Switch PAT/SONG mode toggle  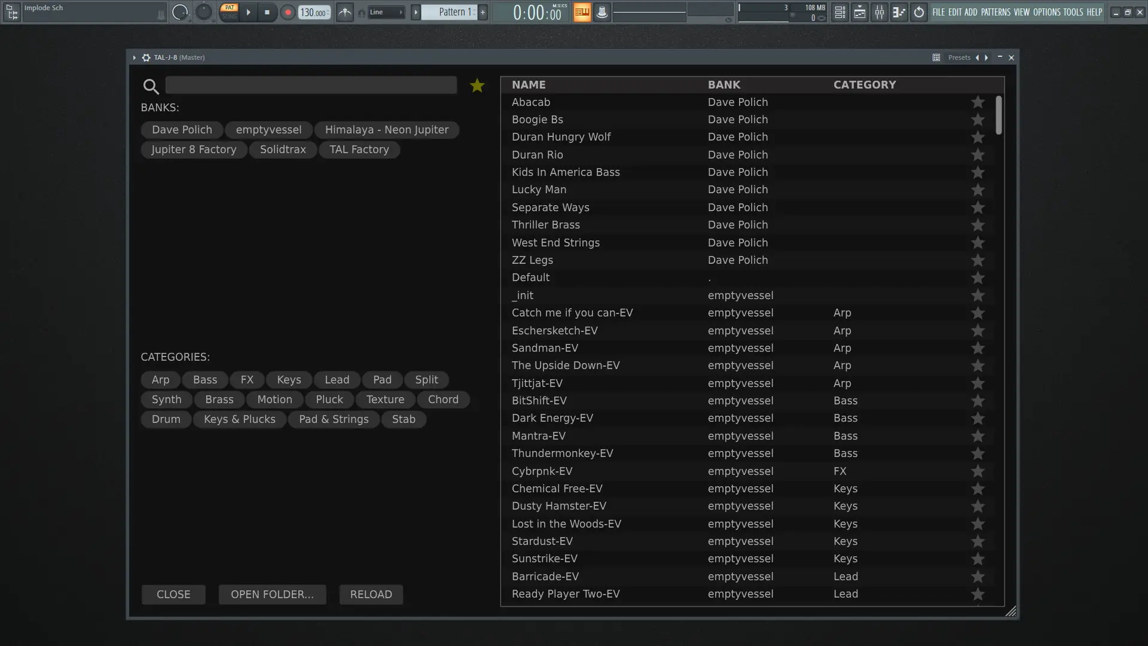coord(230,12)
